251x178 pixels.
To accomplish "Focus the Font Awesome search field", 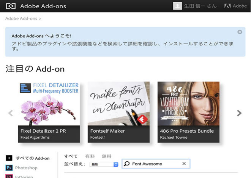I will tap(156, 164).
